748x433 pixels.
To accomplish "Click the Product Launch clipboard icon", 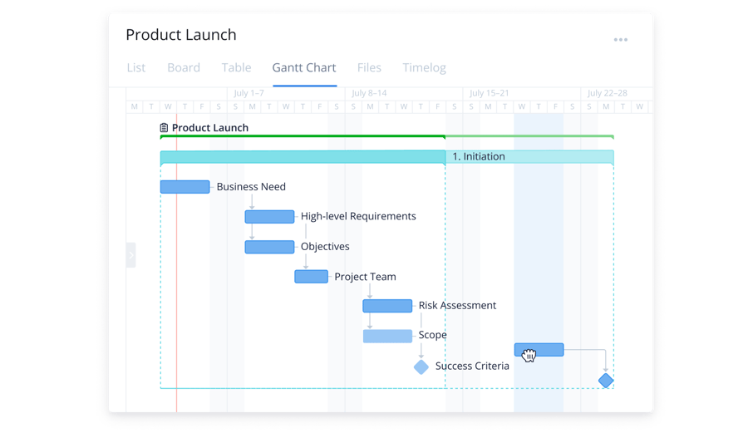I will coord(164,128).
